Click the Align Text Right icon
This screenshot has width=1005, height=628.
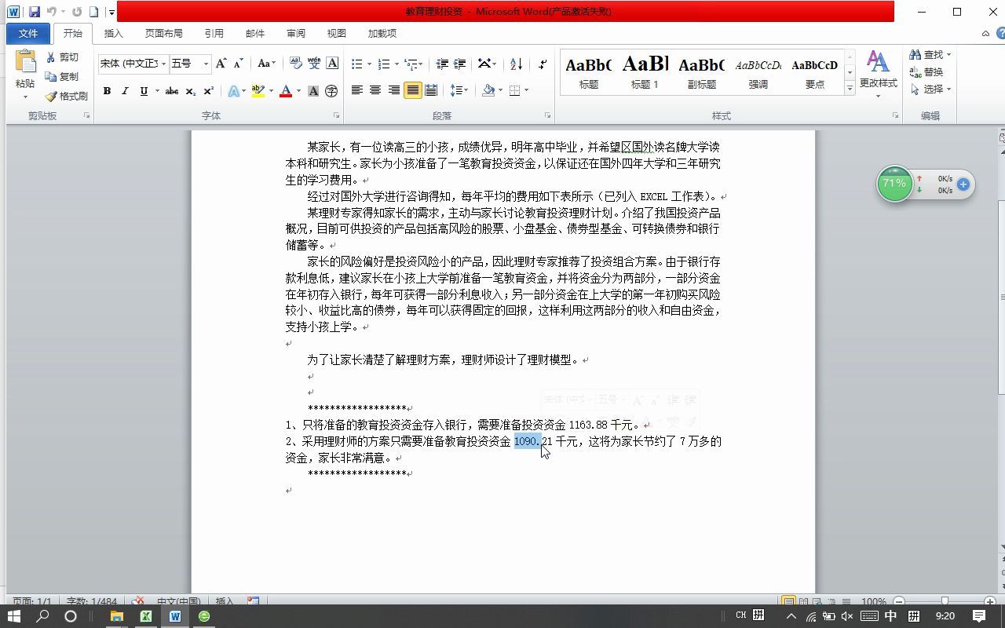(x=393, y=90)
